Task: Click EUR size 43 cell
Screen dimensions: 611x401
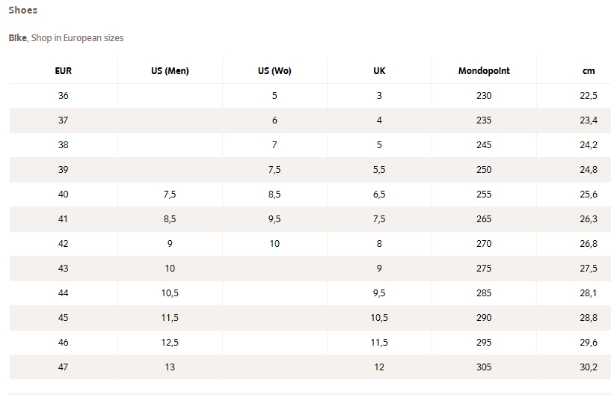Action: point(63,269)
